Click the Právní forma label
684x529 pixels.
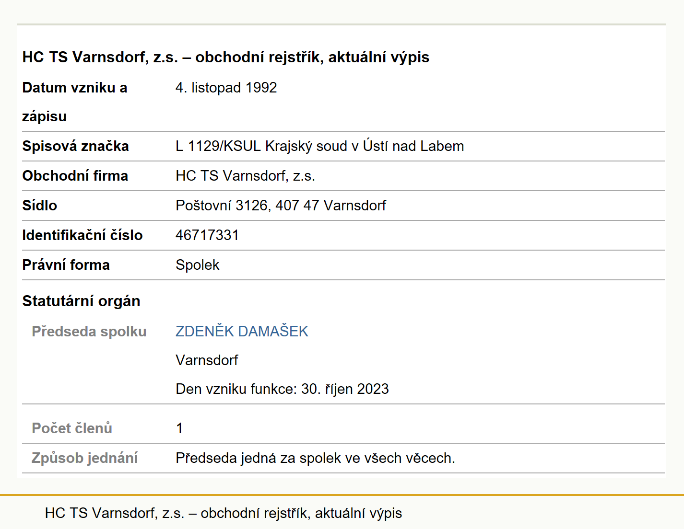point(66,265)
